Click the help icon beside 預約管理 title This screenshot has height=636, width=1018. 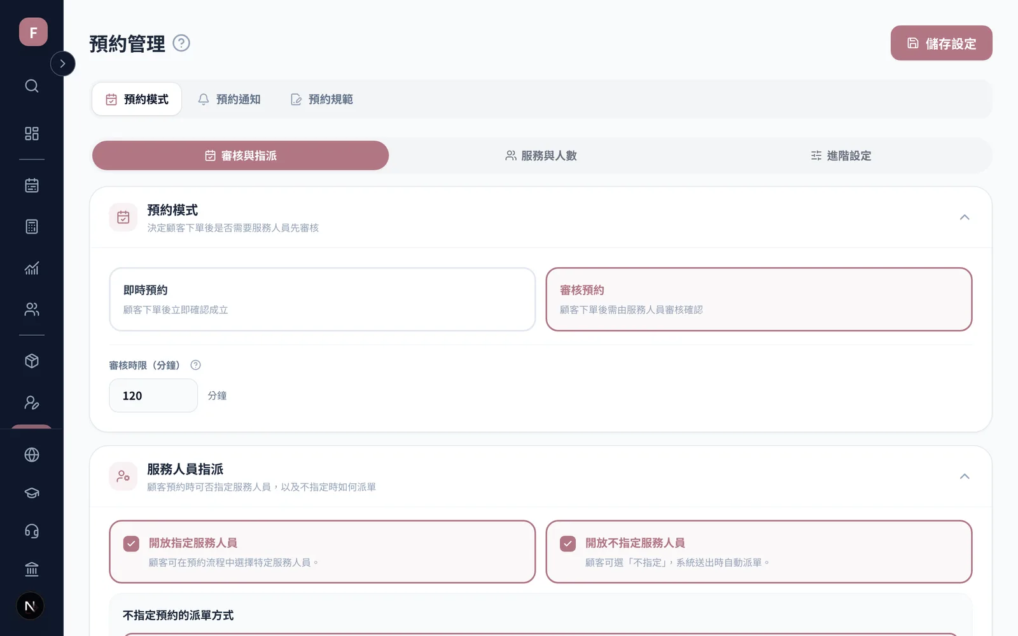[x=181, y=43]
